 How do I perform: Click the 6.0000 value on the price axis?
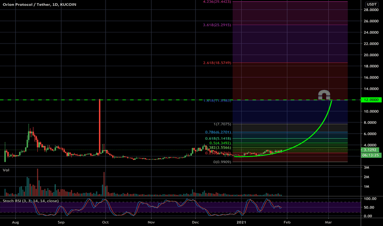(370, 134)
